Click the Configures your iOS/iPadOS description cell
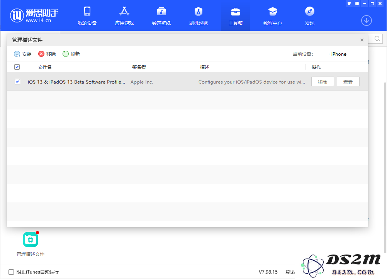Screen dimensions: 387x279 pyautogui.click(x=252, y=82)
